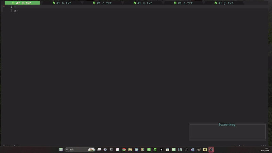The image size is (272, 153).
Task: Launch Google Chrome from taskbar
Action: [124, 150]
